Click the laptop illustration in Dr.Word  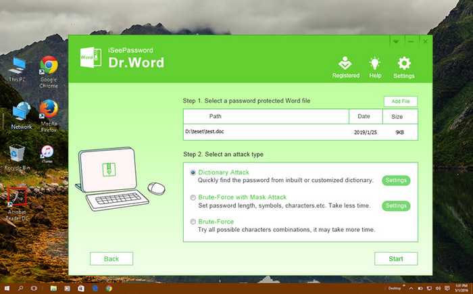(x=113, y=178)
